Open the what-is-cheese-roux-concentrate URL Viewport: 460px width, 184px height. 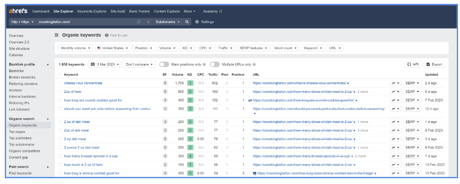(299, 83)
